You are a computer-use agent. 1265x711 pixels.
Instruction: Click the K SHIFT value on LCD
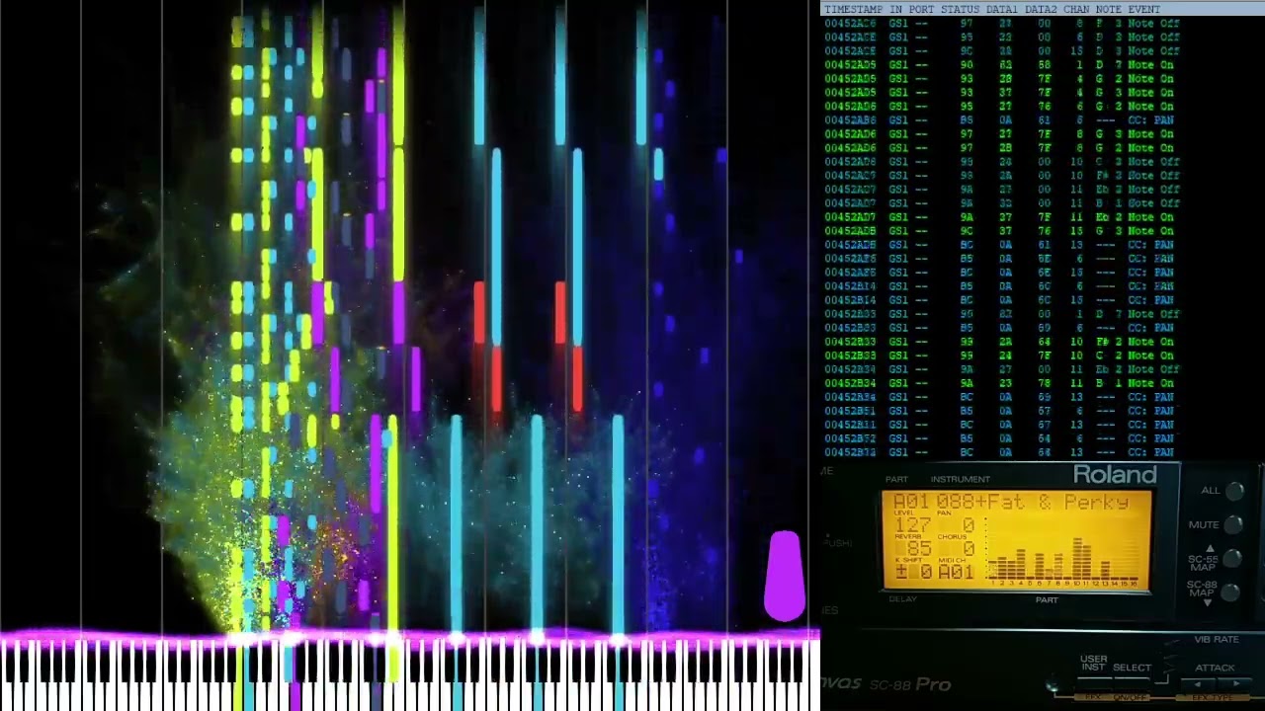pyautogui.click(x=912, y=572)
